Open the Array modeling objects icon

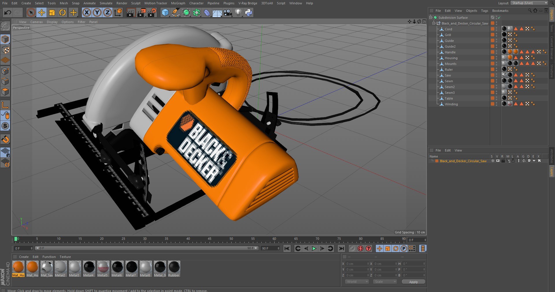coord(197,12)
